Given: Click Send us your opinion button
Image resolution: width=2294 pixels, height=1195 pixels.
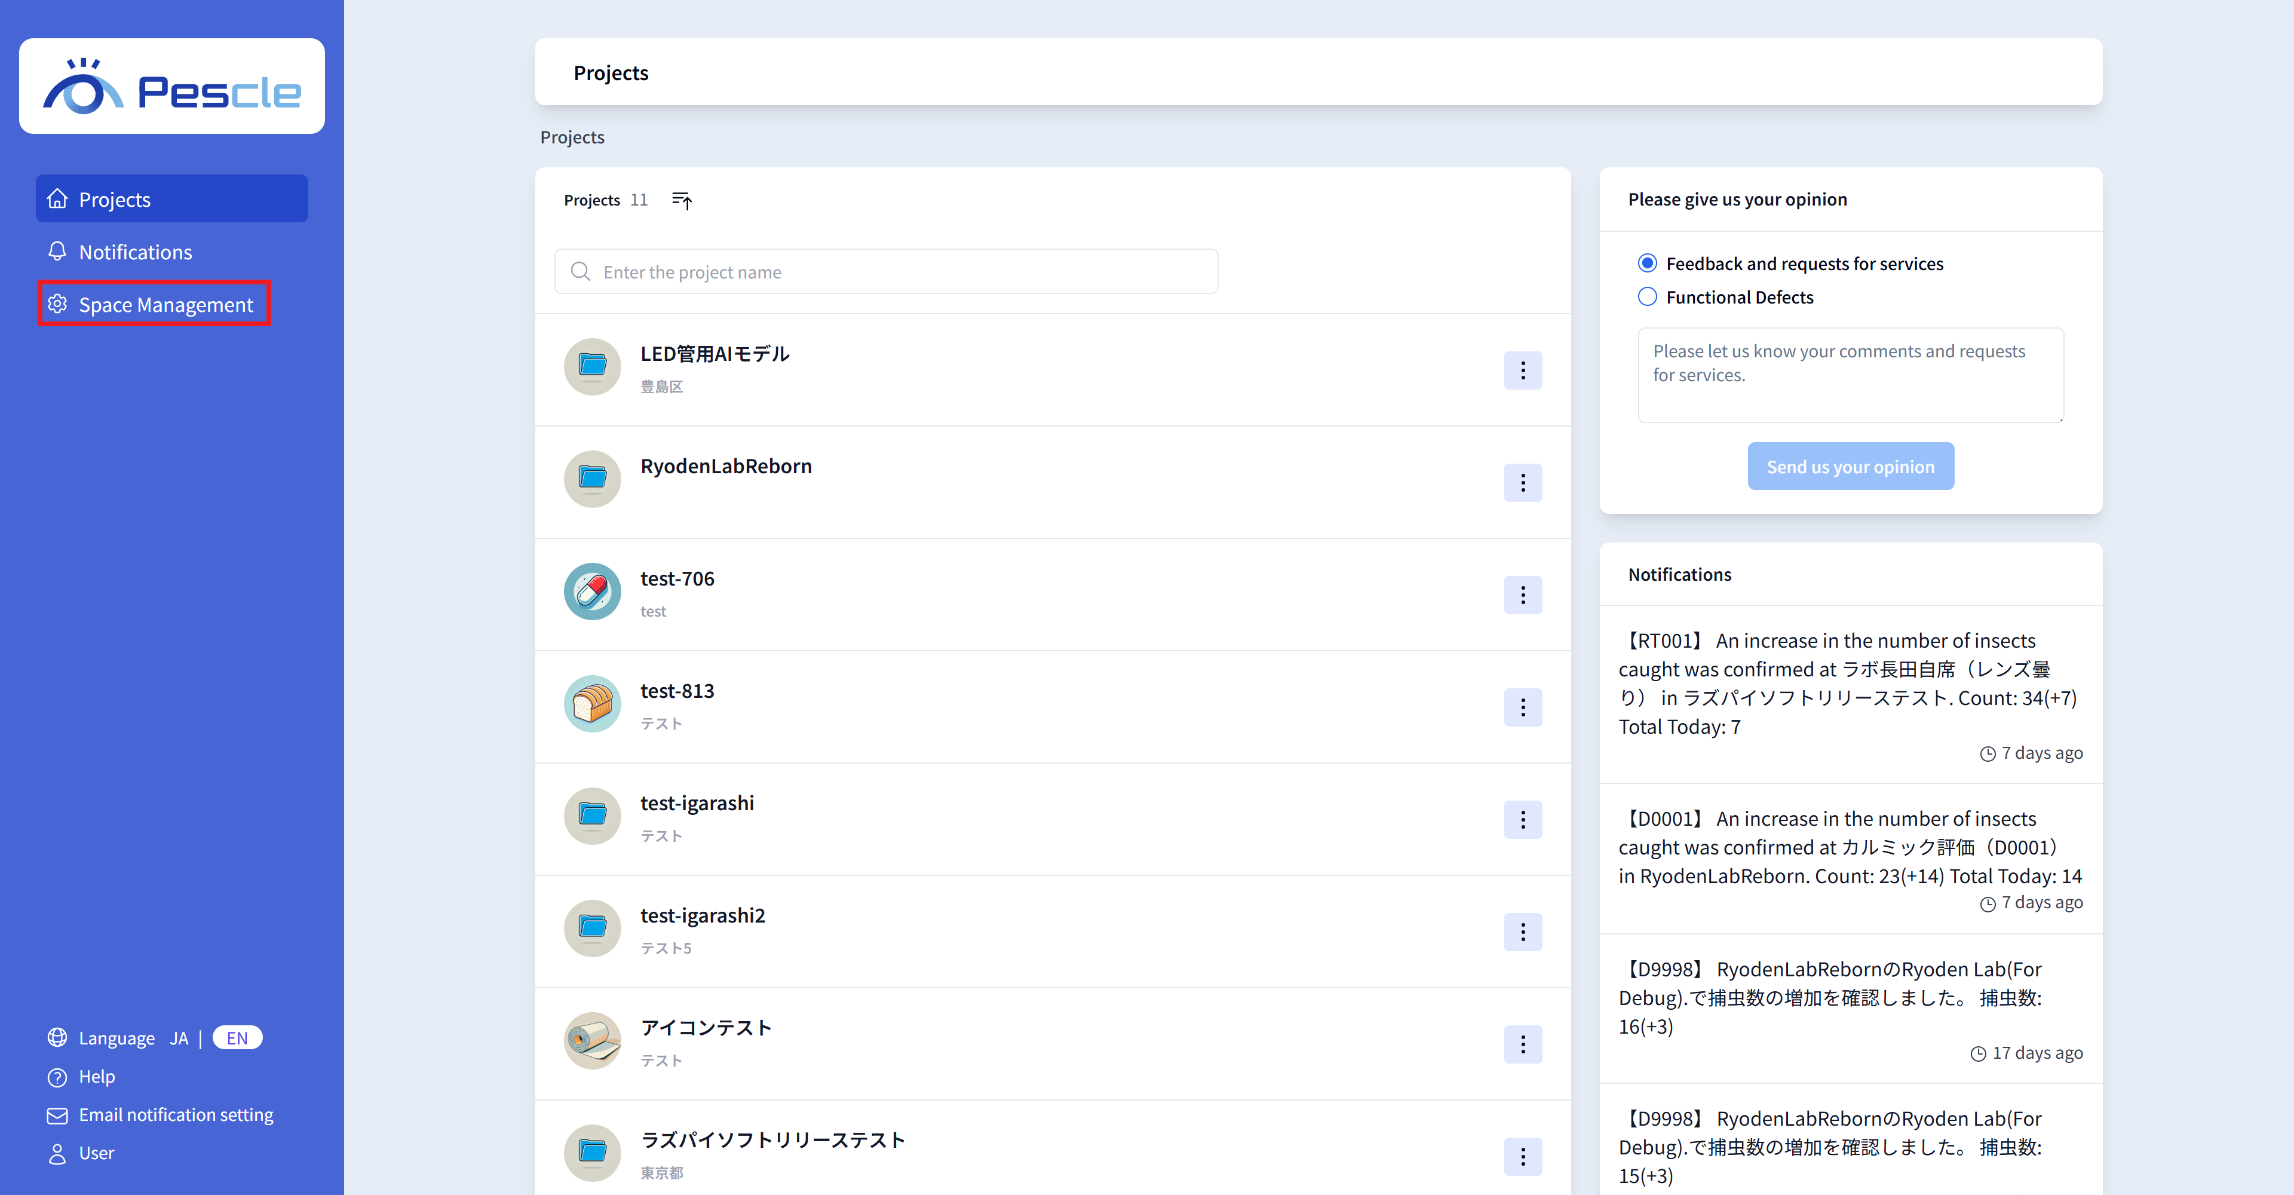Looking at the screenshot, I should [x=1851, y=467].
